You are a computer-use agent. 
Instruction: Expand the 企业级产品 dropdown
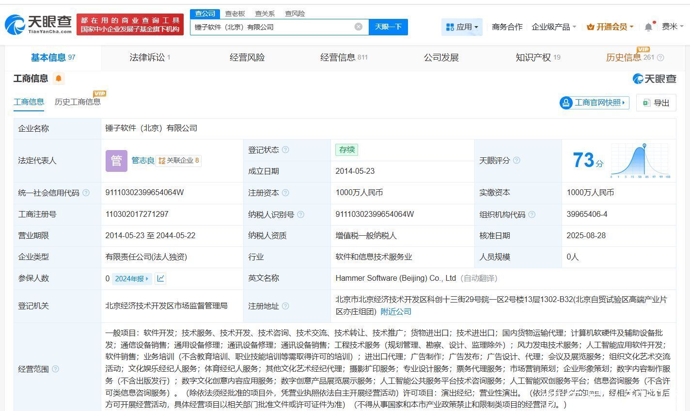tap(553, 27)
